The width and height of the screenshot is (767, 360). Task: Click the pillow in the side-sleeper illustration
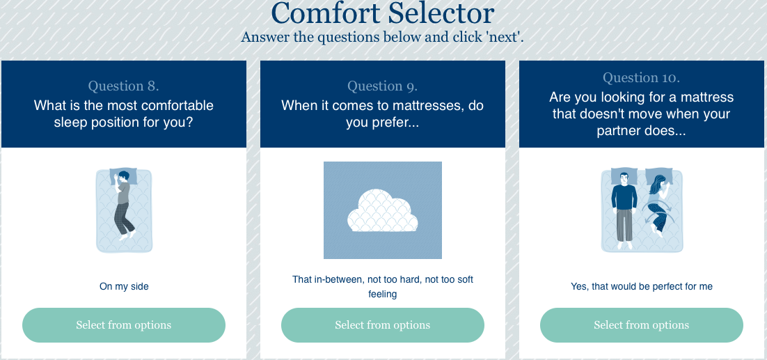click(x=123, y=176)
